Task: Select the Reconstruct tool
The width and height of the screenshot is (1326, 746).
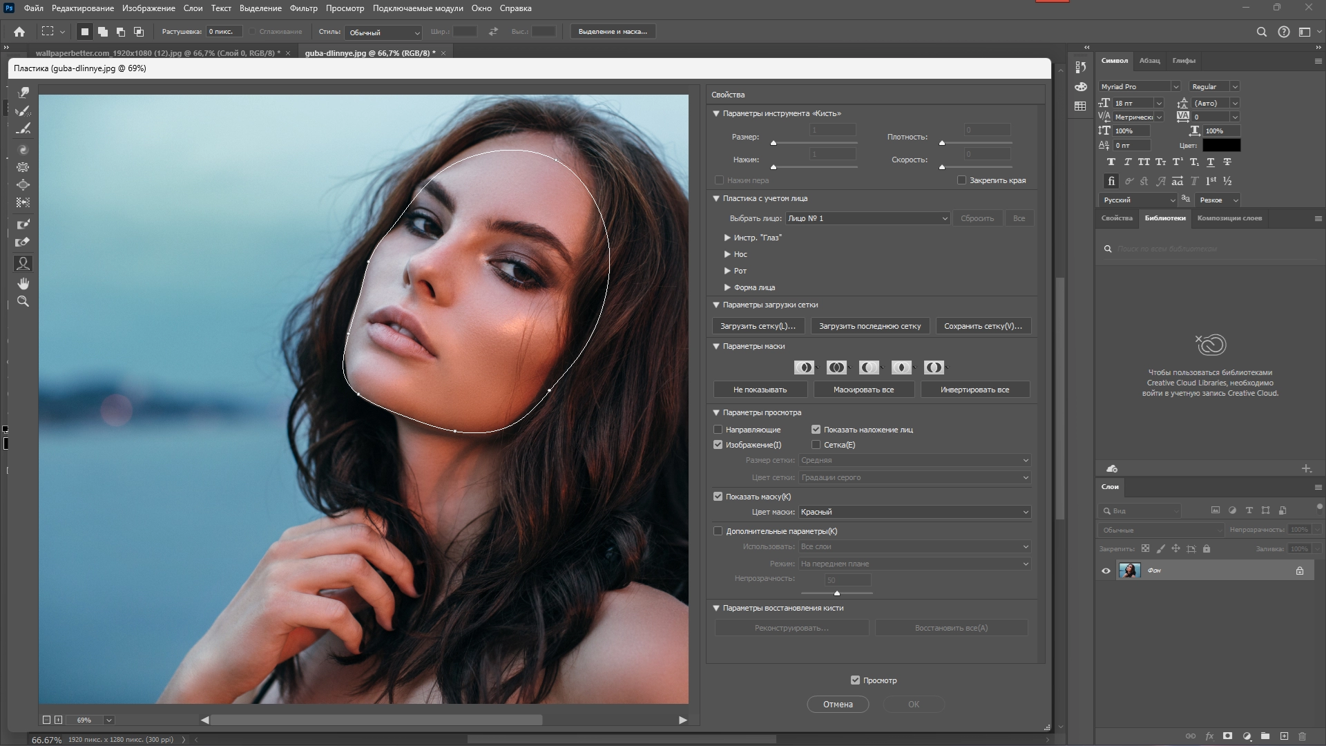Action: (x=23, y=111)
